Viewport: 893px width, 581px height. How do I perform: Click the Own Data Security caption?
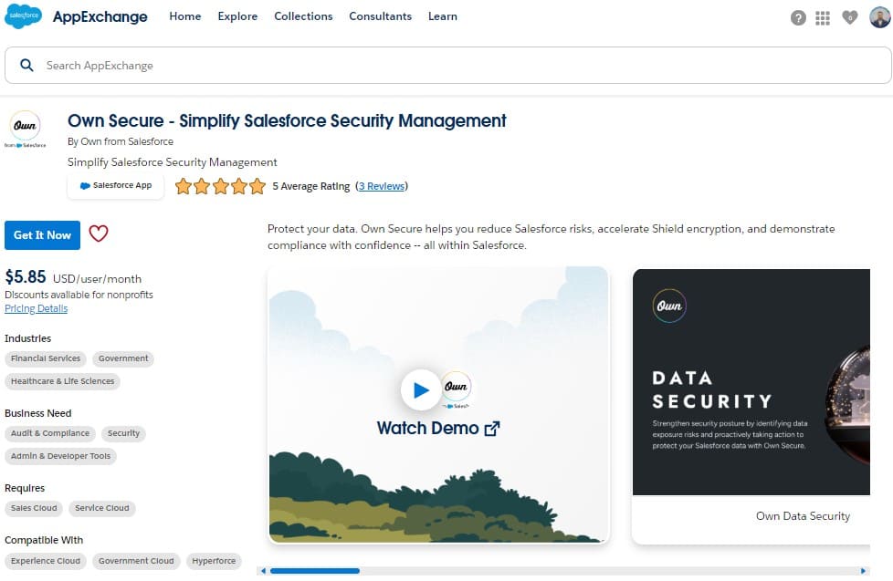(x=803, y=516)
